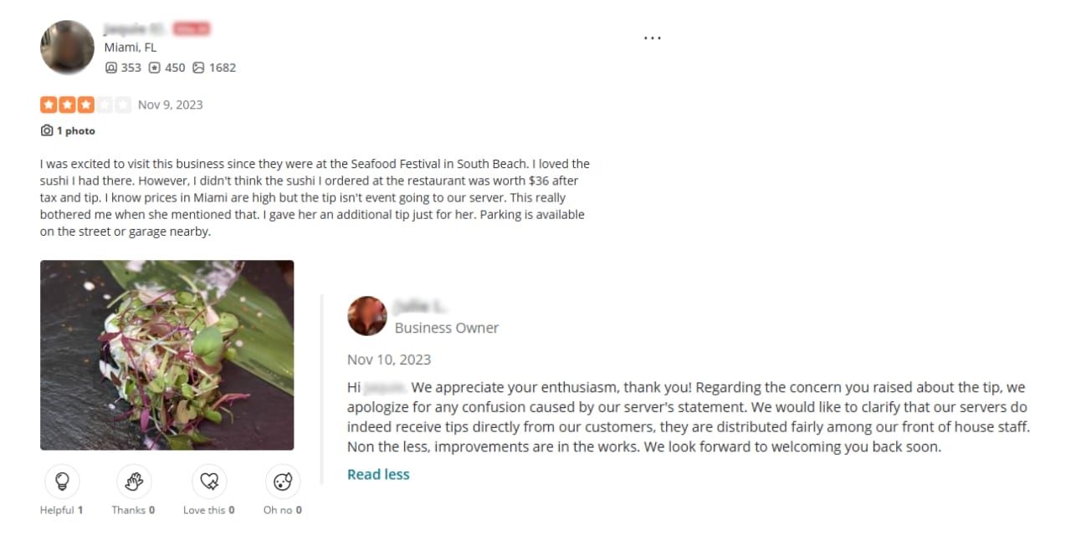Click the first orange star in the rating

point(49,104)
